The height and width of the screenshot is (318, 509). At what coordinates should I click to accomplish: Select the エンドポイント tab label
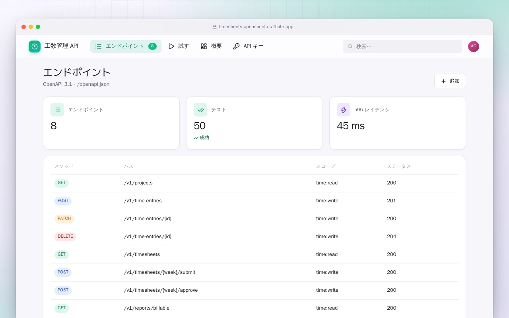coord(125,46)
